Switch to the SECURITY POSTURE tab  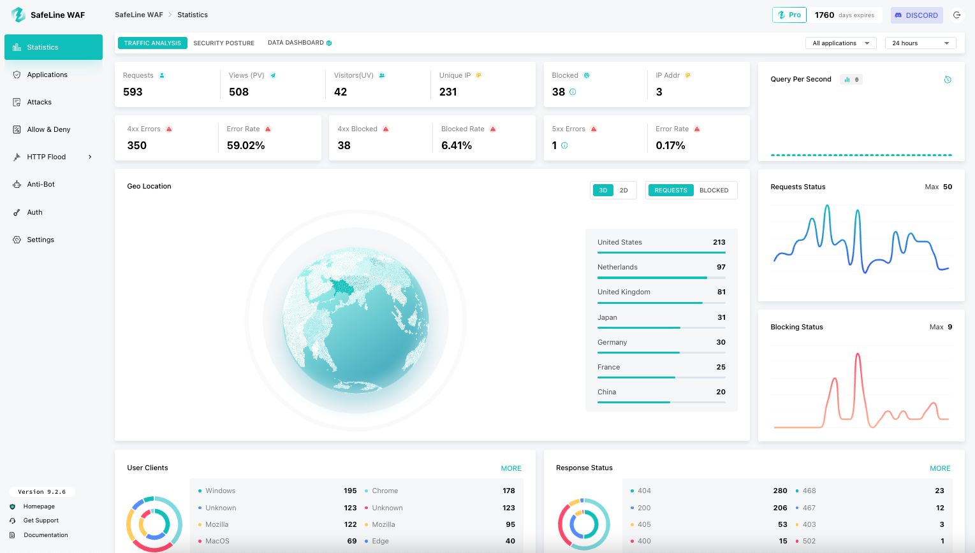224,43
